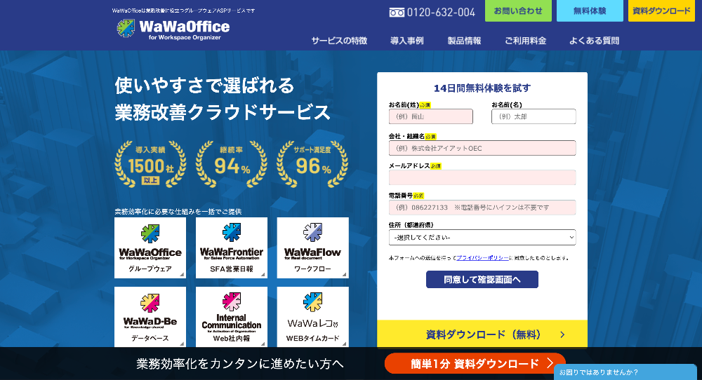Click the yellow 資料ダウンロード（無料） label
This screenshot has height=380, width=702.
click(483, 334)
